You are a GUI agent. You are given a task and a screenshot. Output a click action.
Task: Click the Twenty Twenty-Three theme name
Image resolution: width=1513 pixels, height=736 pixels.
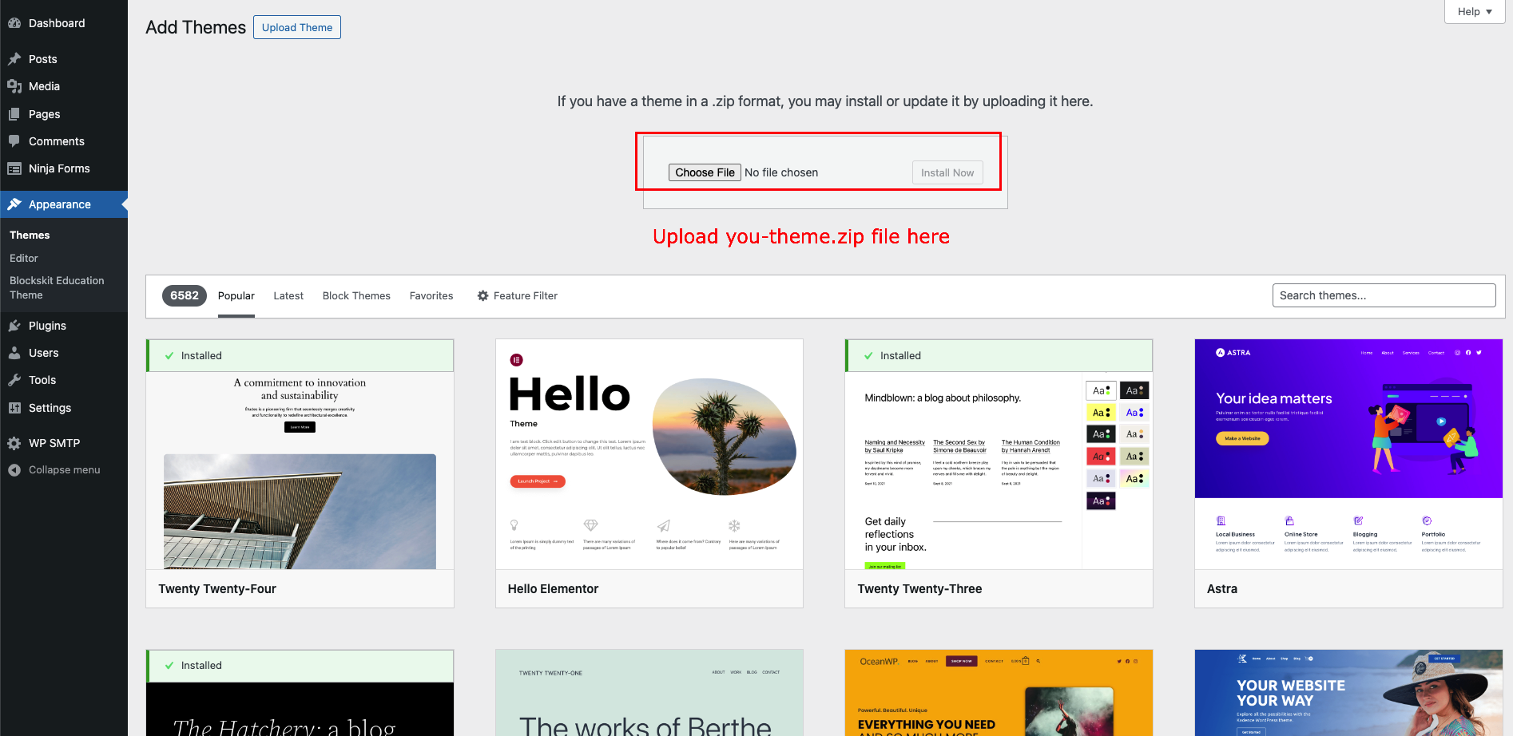919,589
